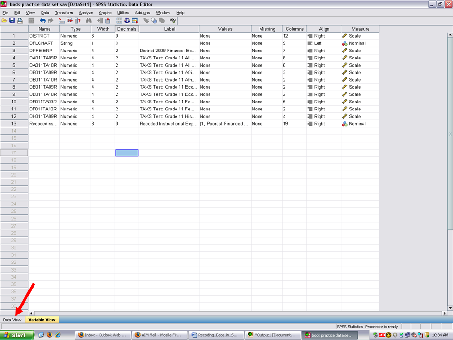Select row header 13
The width and height of the screenshot is (453, 340).
14,124
